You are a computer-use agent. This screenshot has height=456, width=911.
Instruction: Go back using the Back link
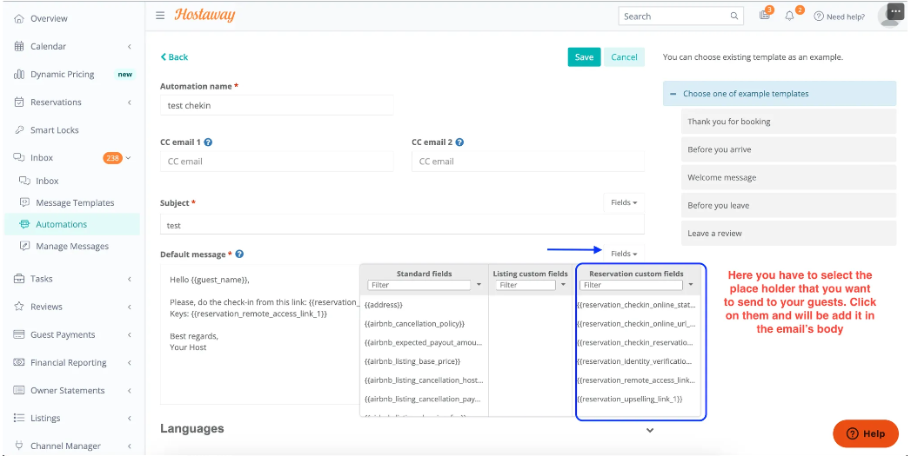click(175, 57)
